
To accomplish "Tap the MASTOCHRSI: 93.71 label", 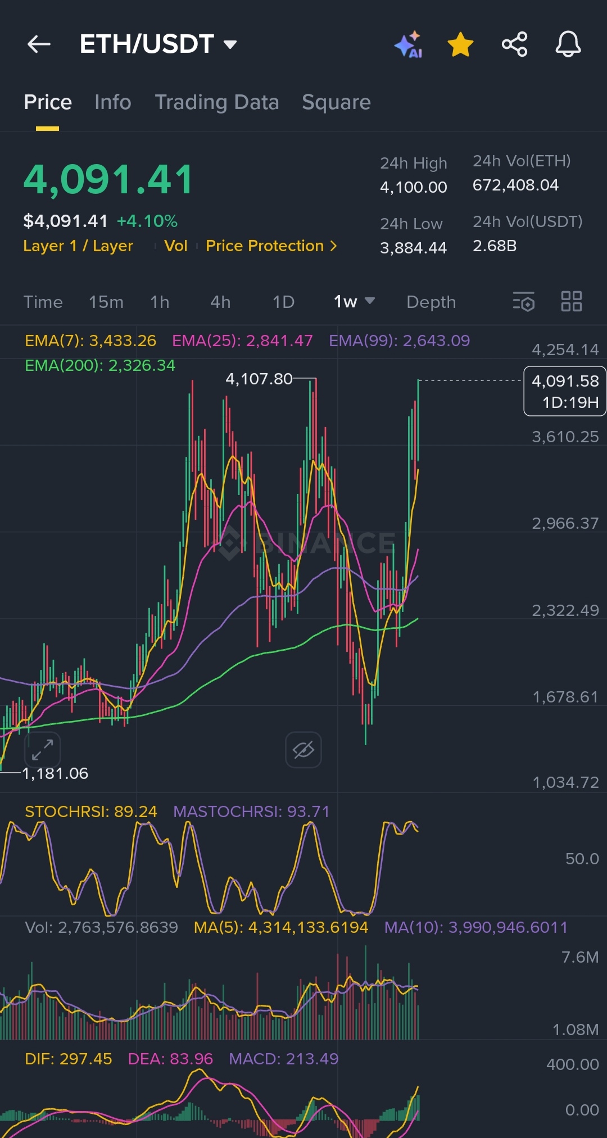I will pyautogui.click(x=251, y=811).
